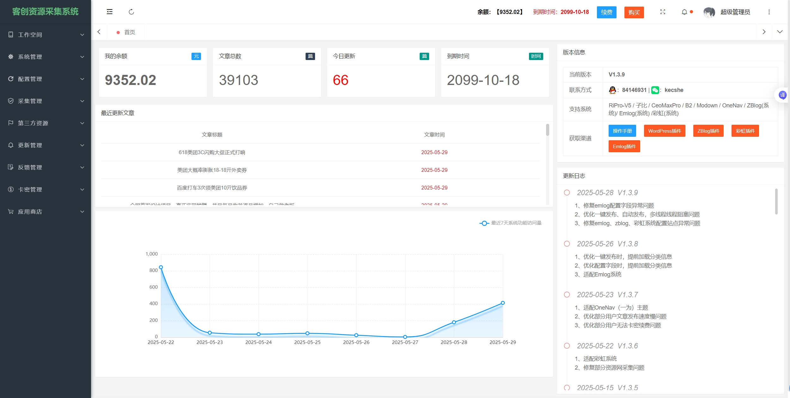Expand 系统管理 menu chevron
The height and width of the screenshot is (398, 790).
[82, 57]
